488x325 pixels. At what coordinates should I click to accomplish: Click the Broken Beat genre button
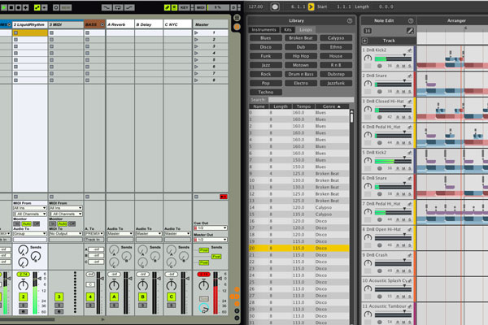(x=301, y=38)
